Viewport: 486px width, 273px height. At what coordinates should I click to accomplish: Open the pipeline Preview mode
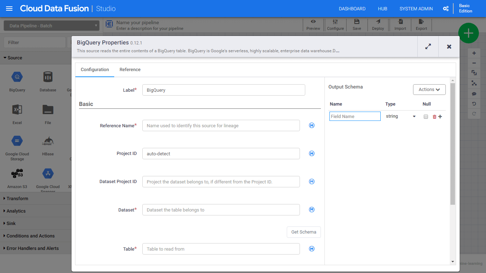(313, 24)
